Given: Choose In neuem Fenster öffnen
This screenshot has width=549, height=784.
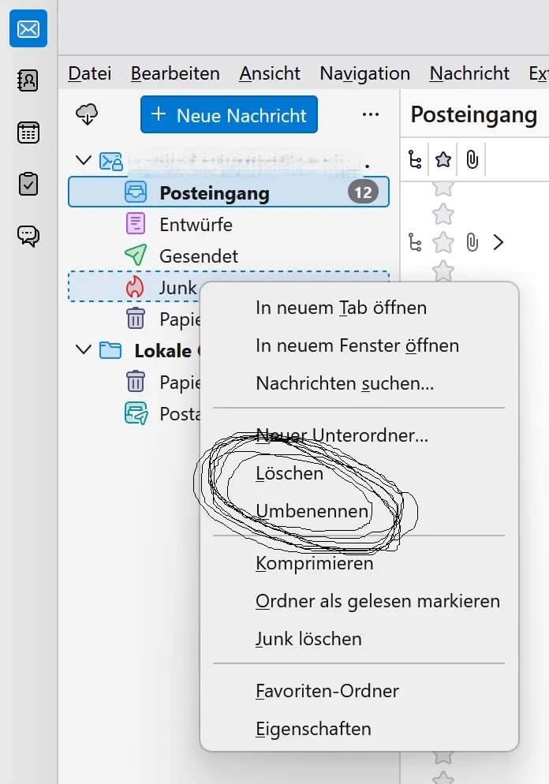Looking at the screenshot, I should 359,345.
